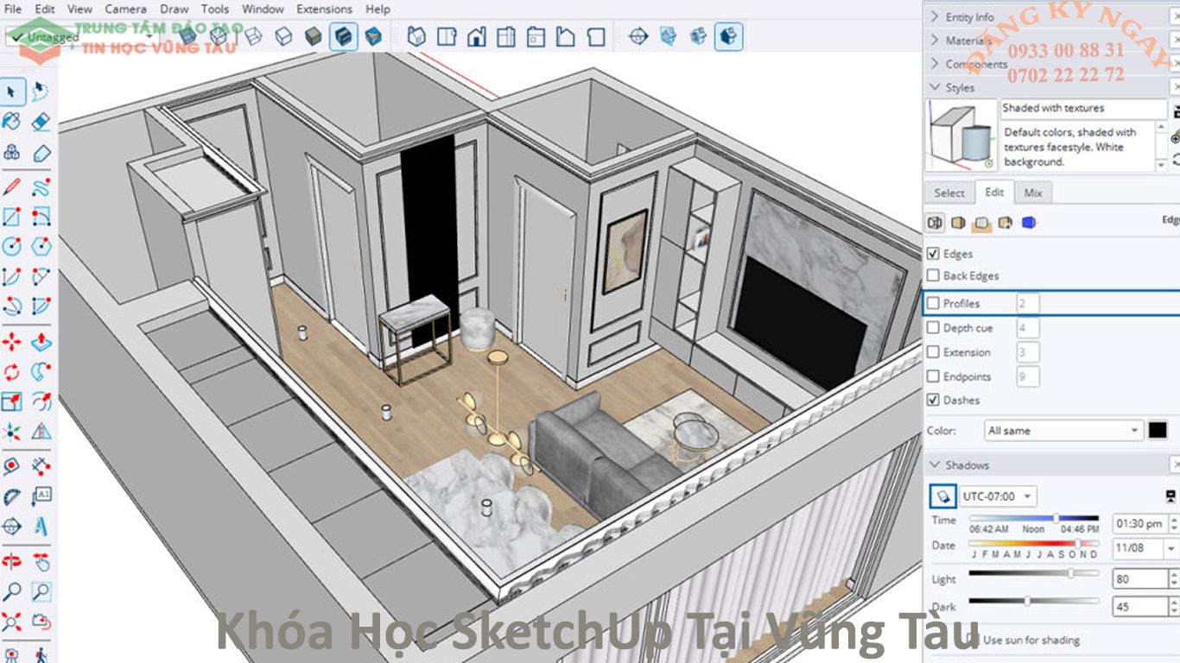The image size is (1180, 663).
Task: Pick the Paint Bucket tool
Action: coord(11,122)
